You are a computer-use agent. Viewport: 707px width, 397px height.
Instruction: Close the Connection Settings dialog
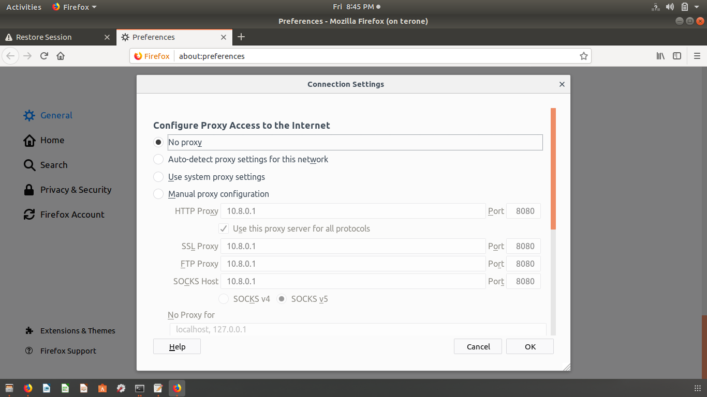tap(562, 84)
